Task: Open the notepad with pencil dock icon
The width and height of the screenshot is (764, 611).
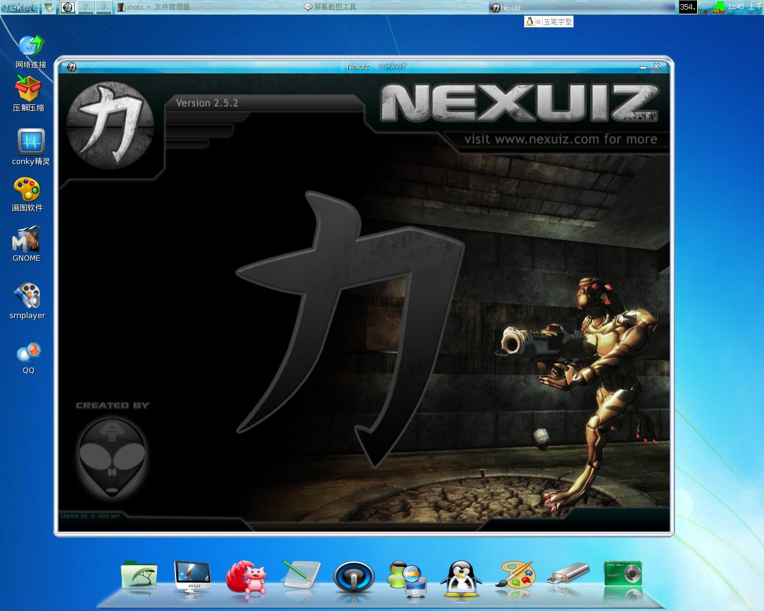Action: [x=300, y=575]
